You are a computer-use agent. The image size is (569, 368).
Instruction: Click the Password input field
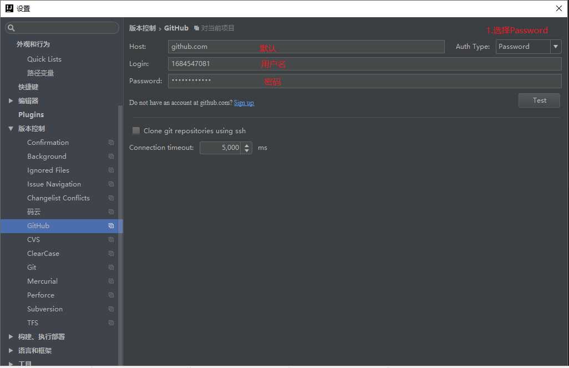click(365, 80)
